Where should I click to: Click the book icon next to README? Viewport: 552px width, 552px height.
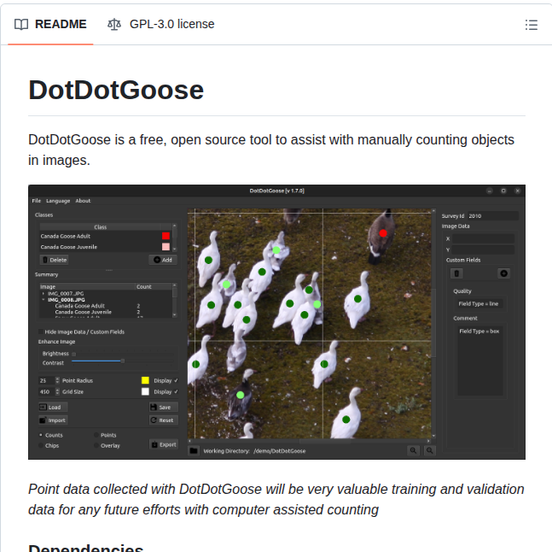[21, 24]
